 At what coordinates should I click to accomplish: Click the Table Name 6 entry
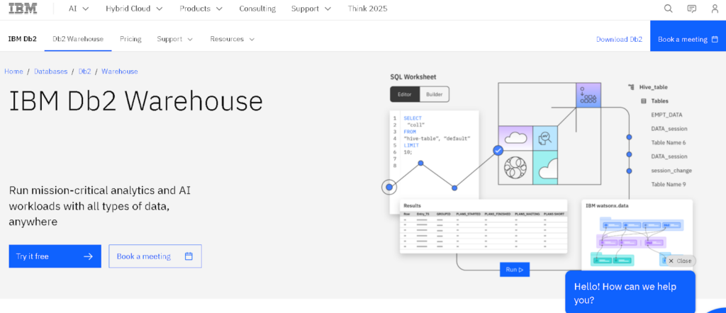(668, 142)
